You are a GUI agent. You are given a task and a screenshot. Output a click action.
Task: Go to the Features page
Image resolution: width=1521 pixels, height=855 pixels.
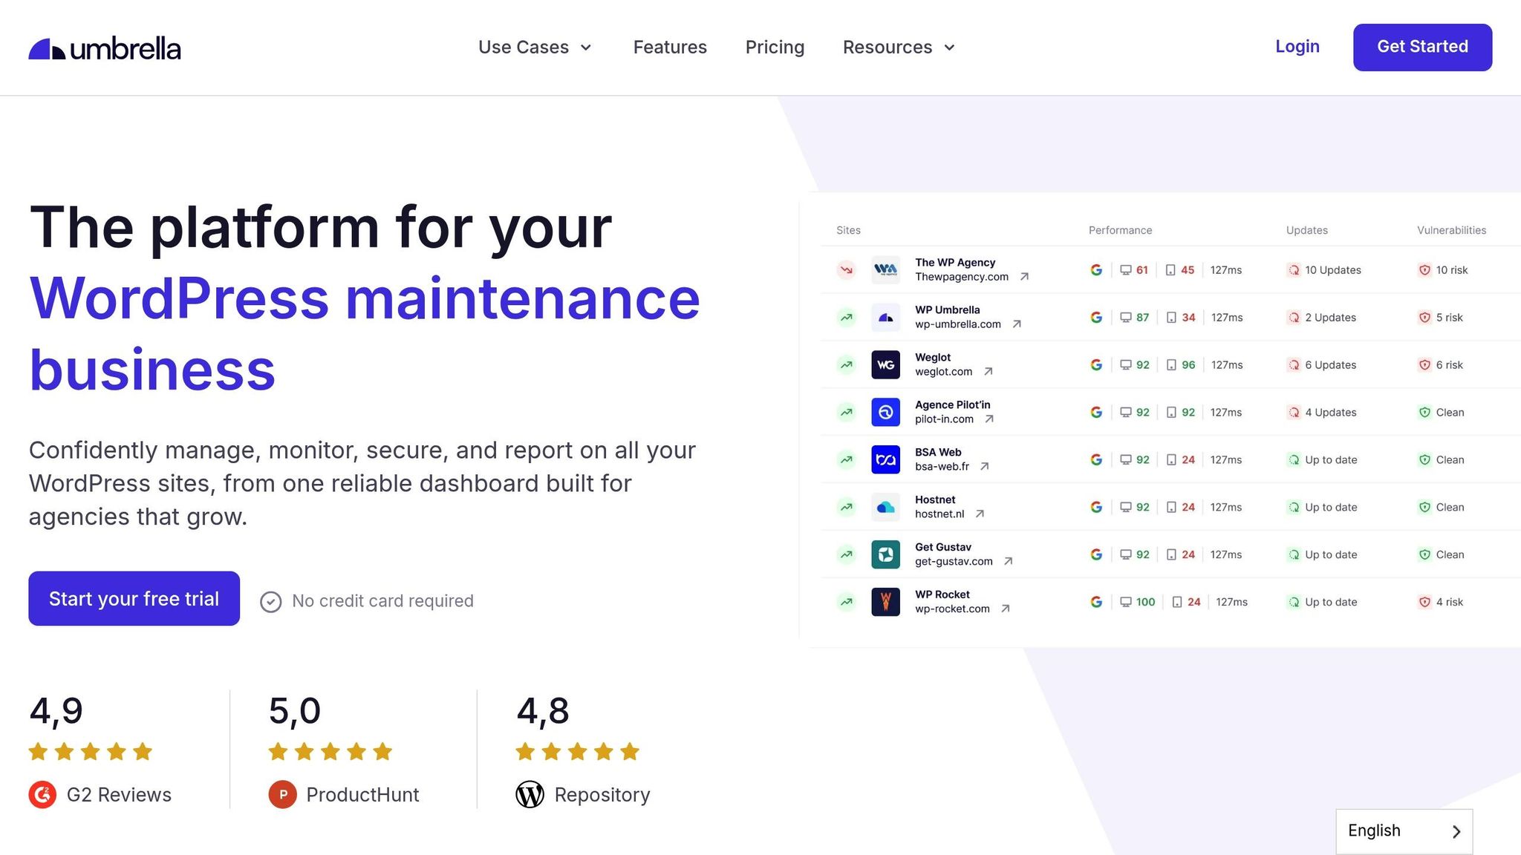[x=670, y=47]
